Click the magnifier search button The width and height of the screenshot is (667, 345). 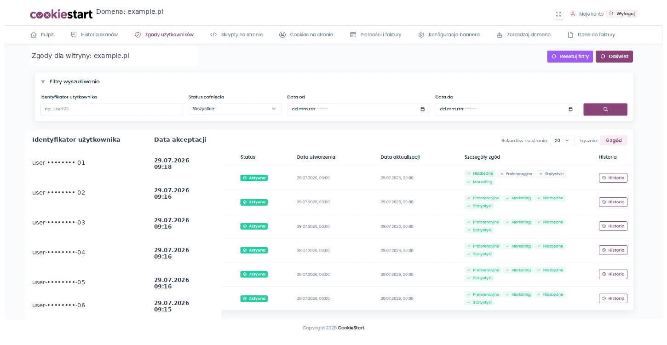pyautogui.click(x=605, y=109)
